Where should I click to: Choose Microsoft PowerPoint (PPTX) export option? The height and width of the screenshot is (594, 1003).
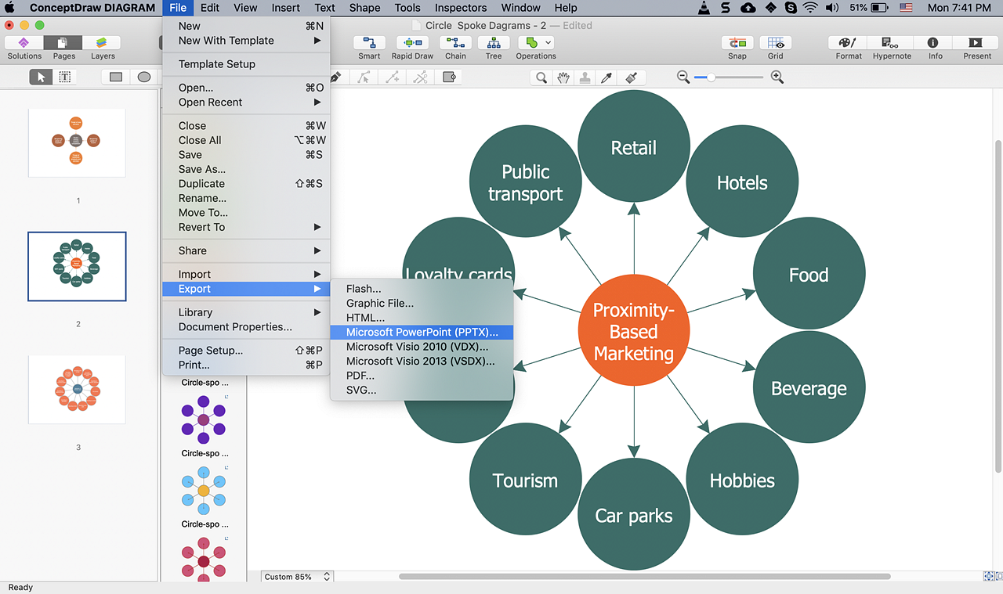(422, 333)
